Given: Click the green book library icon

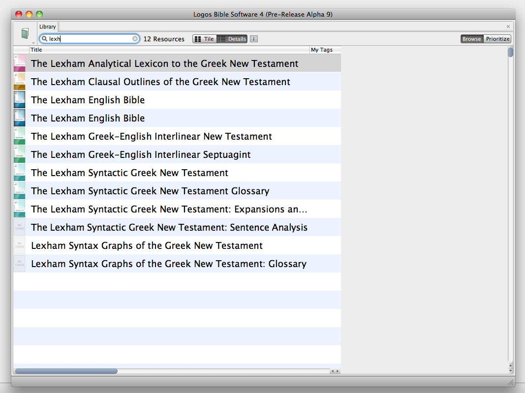Looking at the screenshot, I should 25,33.
